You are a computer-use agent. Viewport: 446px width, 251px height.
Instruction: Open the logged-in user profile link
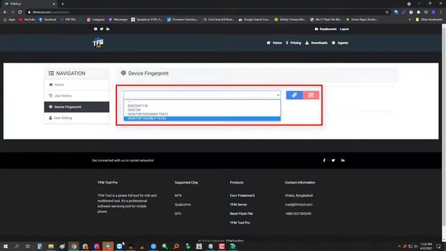click(325, 29)
